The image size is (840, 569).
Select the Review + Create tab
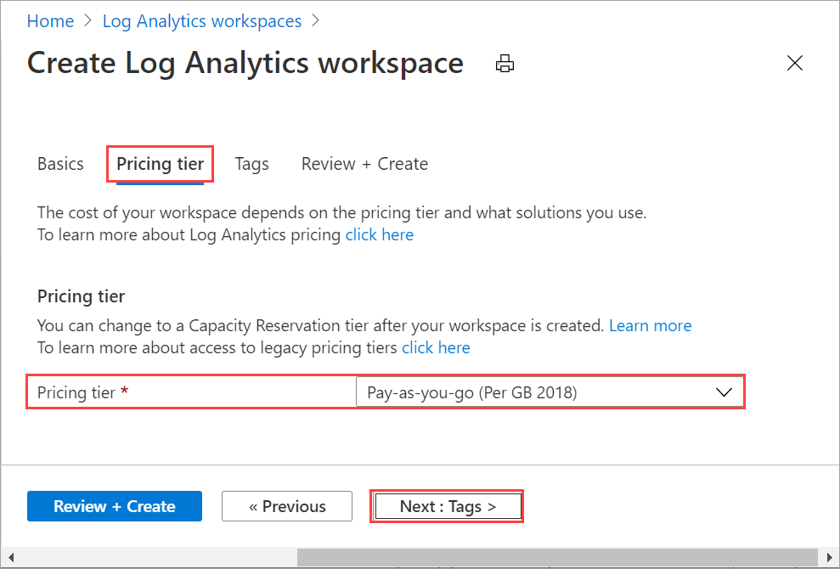tap(364, 163)
